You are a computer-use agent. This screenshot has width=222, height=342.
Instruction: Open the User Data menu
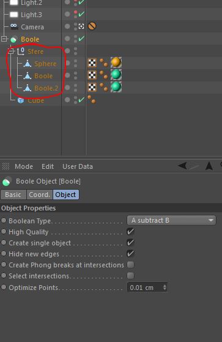pyautogui.click(x=78, y=166)
